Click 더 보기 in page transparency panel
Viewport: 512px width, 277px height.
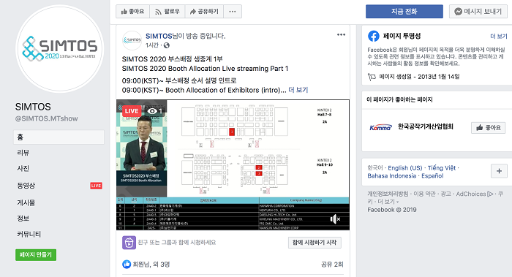(x=499, y=37)
